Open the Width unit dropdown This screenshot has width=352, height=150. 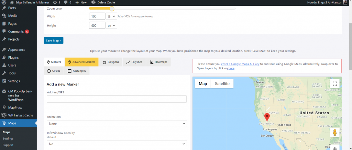click(111, 16)
